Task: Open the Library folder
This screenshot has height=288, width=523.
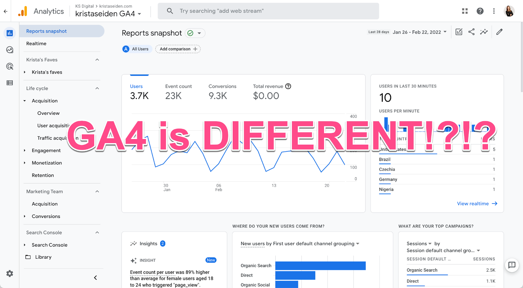Action: click(39, 257)
